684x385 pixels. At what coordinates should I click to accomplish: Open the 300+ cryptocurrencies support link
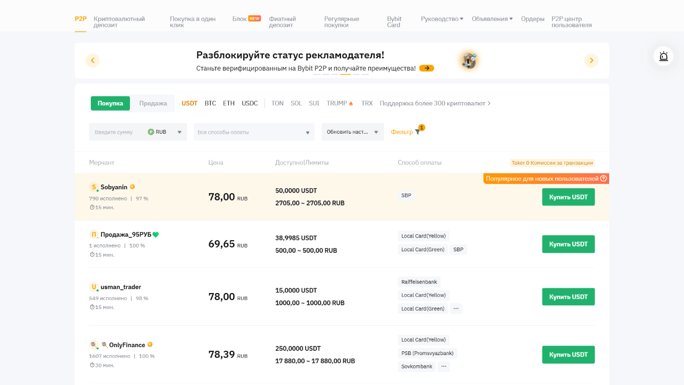point(435,103)
